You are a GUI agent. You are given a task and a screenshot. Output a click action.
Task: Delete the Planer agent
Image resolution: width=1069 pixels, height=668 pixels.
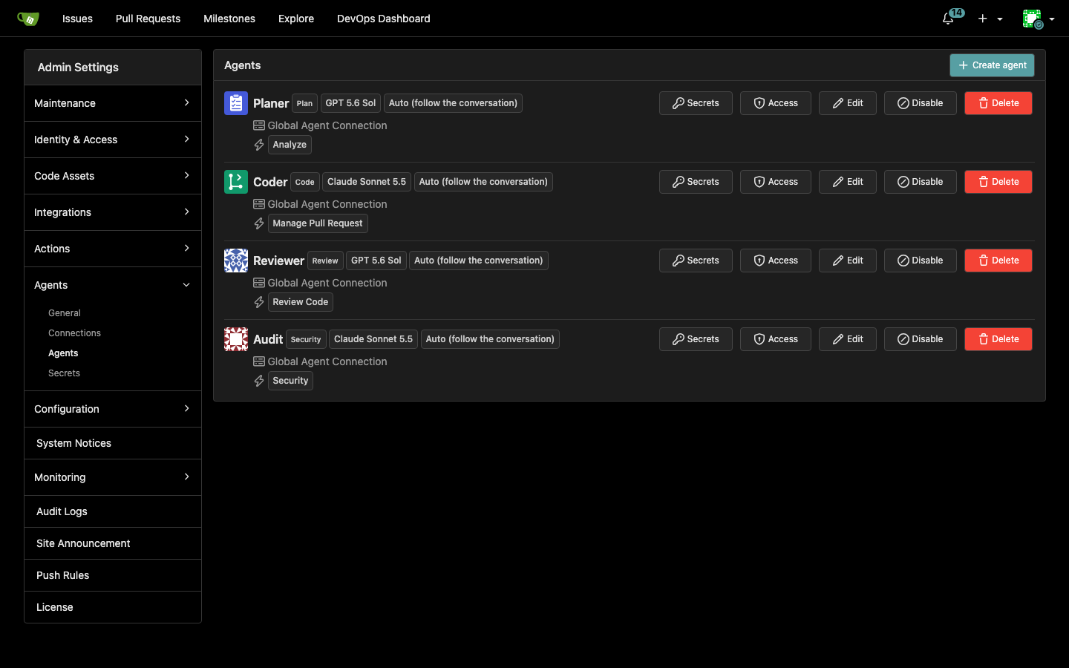(x=998, y=103)
